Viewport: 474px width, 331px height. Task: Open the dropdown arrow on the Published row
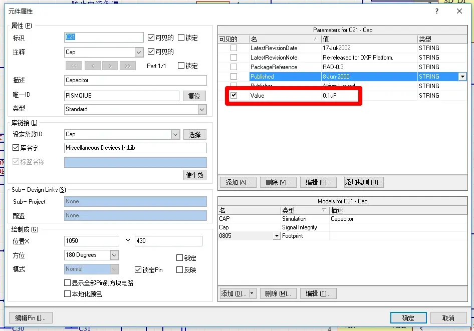(x=462, y=77)
